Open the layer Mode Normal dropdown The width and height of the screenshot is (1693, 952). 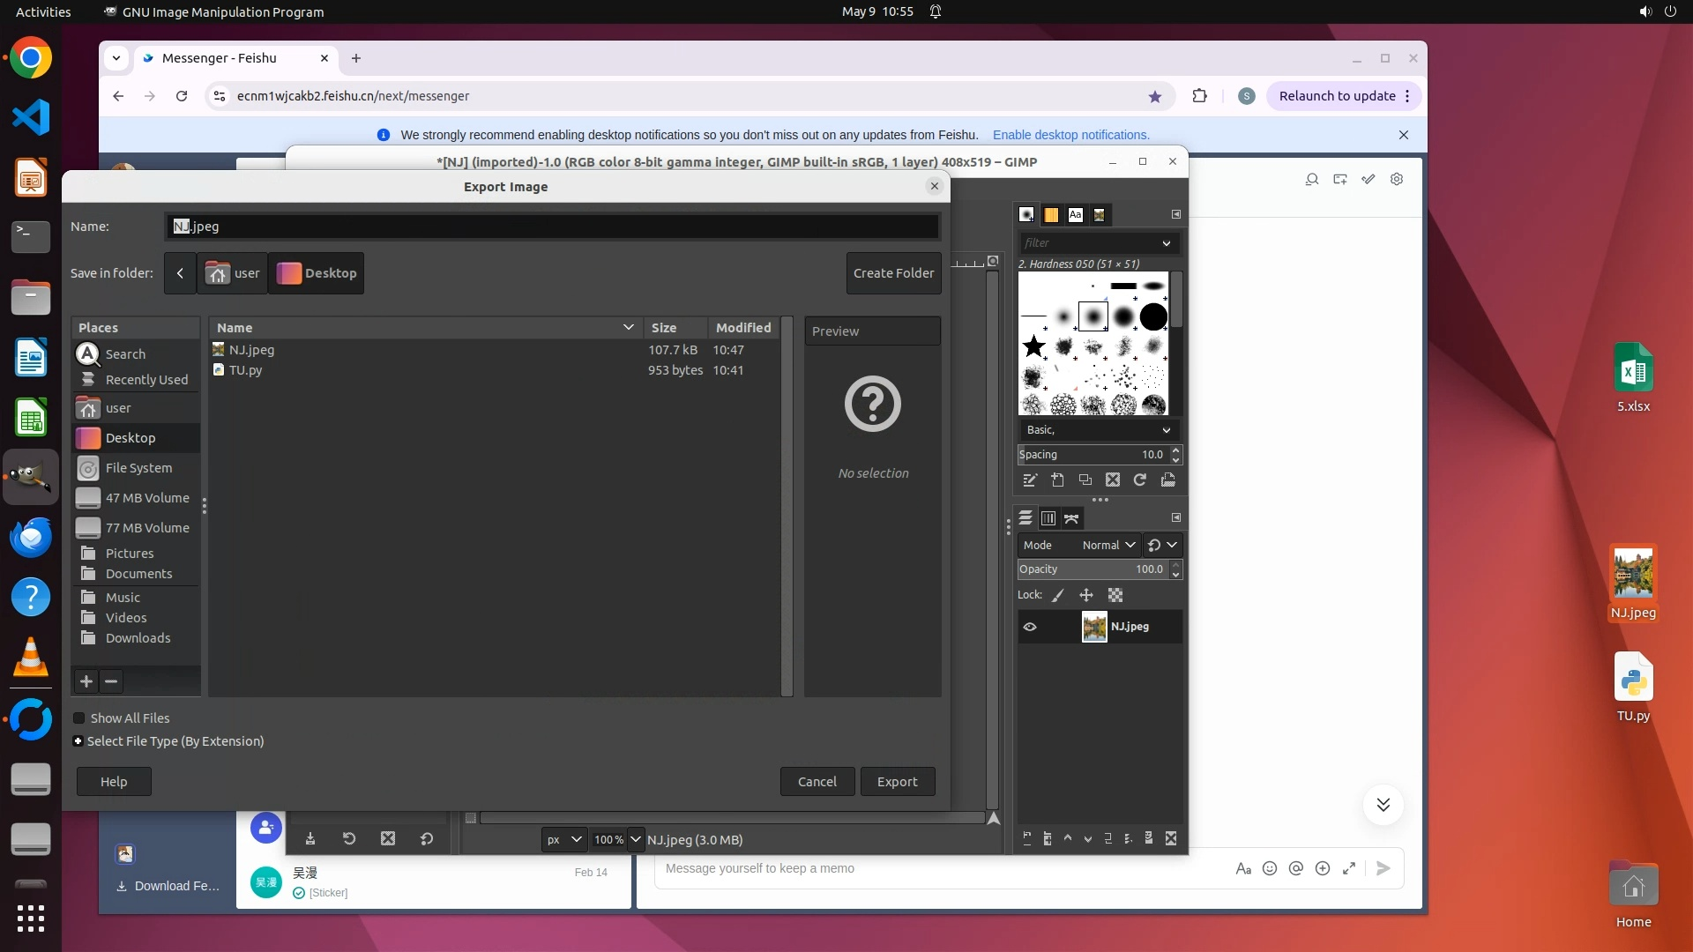click(1108, 546)
